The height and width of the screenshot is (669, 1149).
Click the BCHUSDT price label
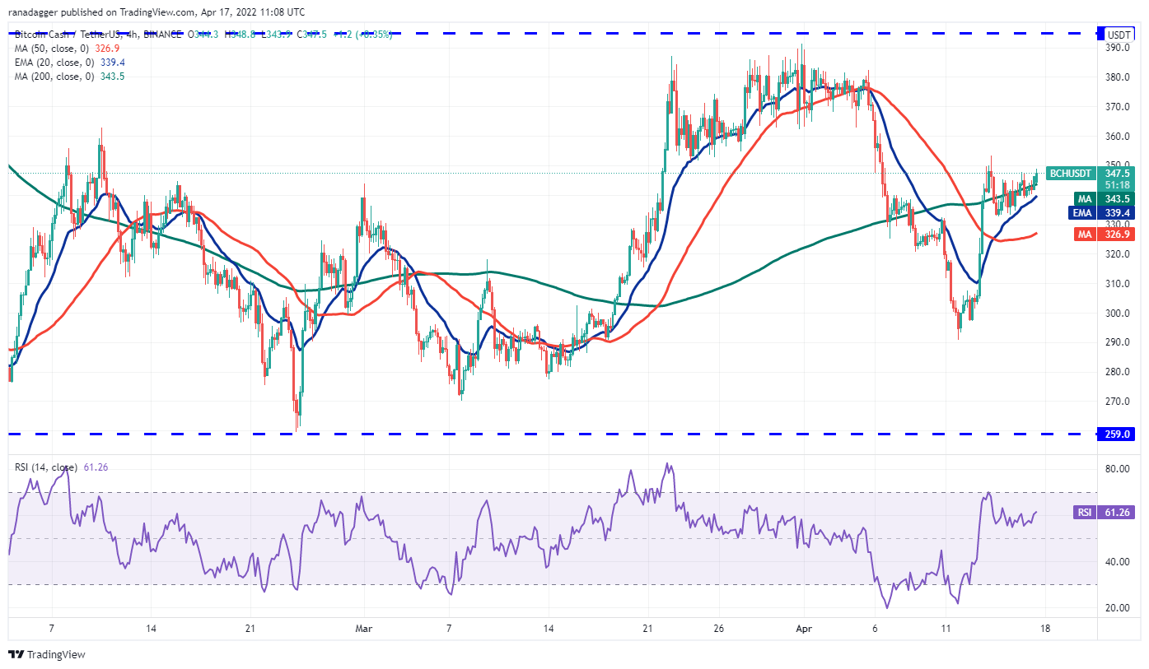tap(1071, 174)
